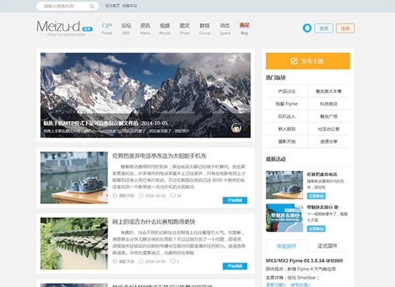Open 资源分享 forum section
This screenshot has width=395, height=287.
pos(329,142)
